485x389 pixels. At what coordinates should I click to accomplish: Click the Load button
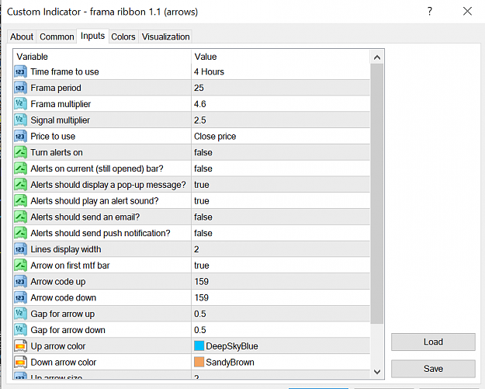tap(433, 342)
